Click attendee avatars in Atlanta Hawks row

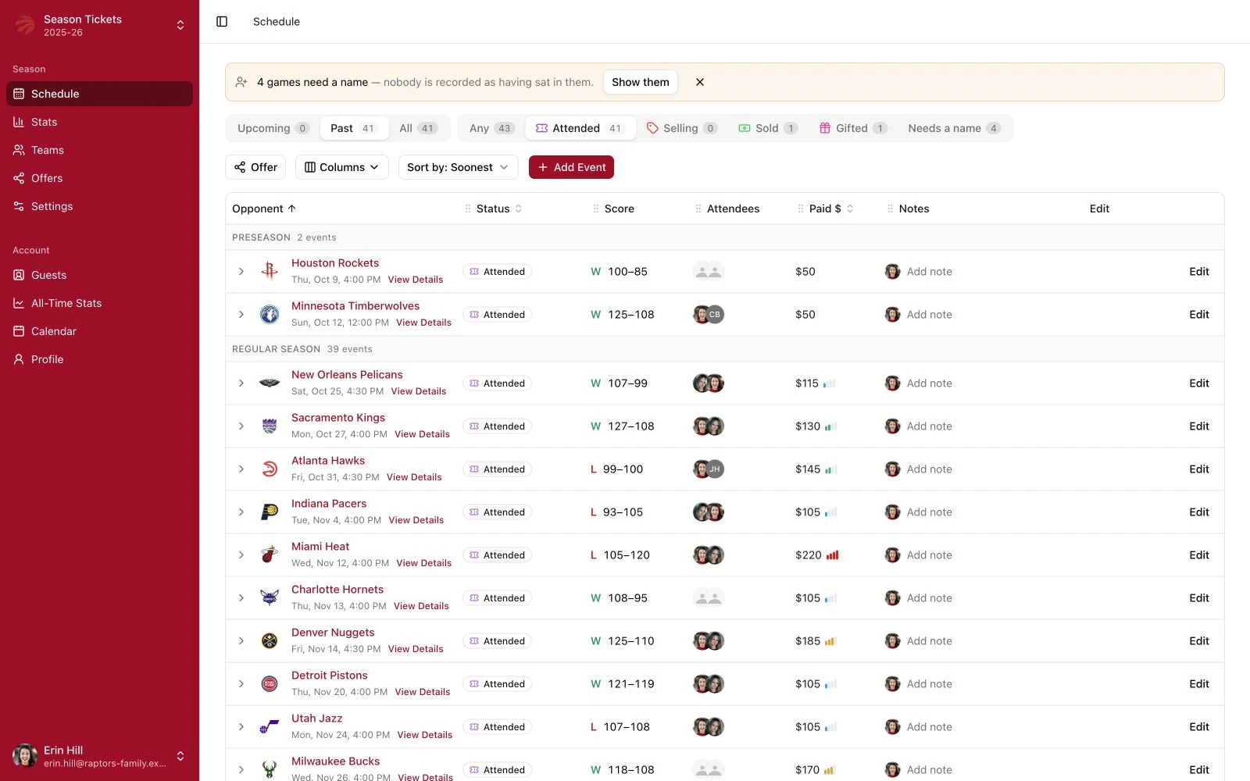(709, 469)
